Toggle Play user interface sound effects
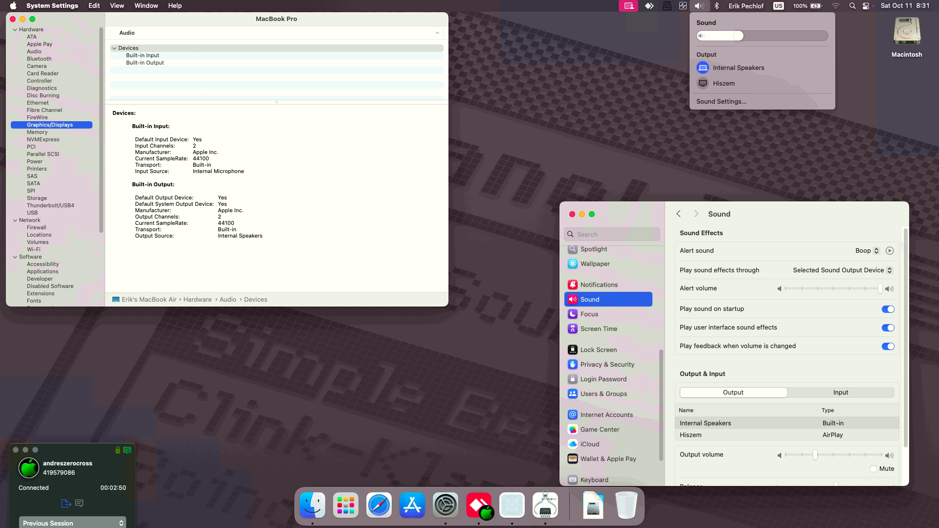The width and height of the screenshot is (939, 528). click(x=888, y=328)
